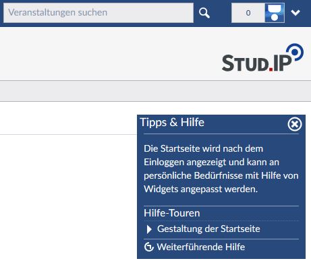Click the blue circle emblem of the logo
This screenshot has height=263, width=311.
(x=295, y=52)
